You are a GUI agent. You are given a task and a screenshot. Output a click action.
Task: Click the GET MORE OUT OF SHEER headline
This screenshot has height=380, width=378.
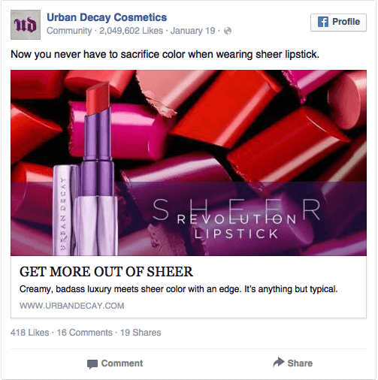106,272
